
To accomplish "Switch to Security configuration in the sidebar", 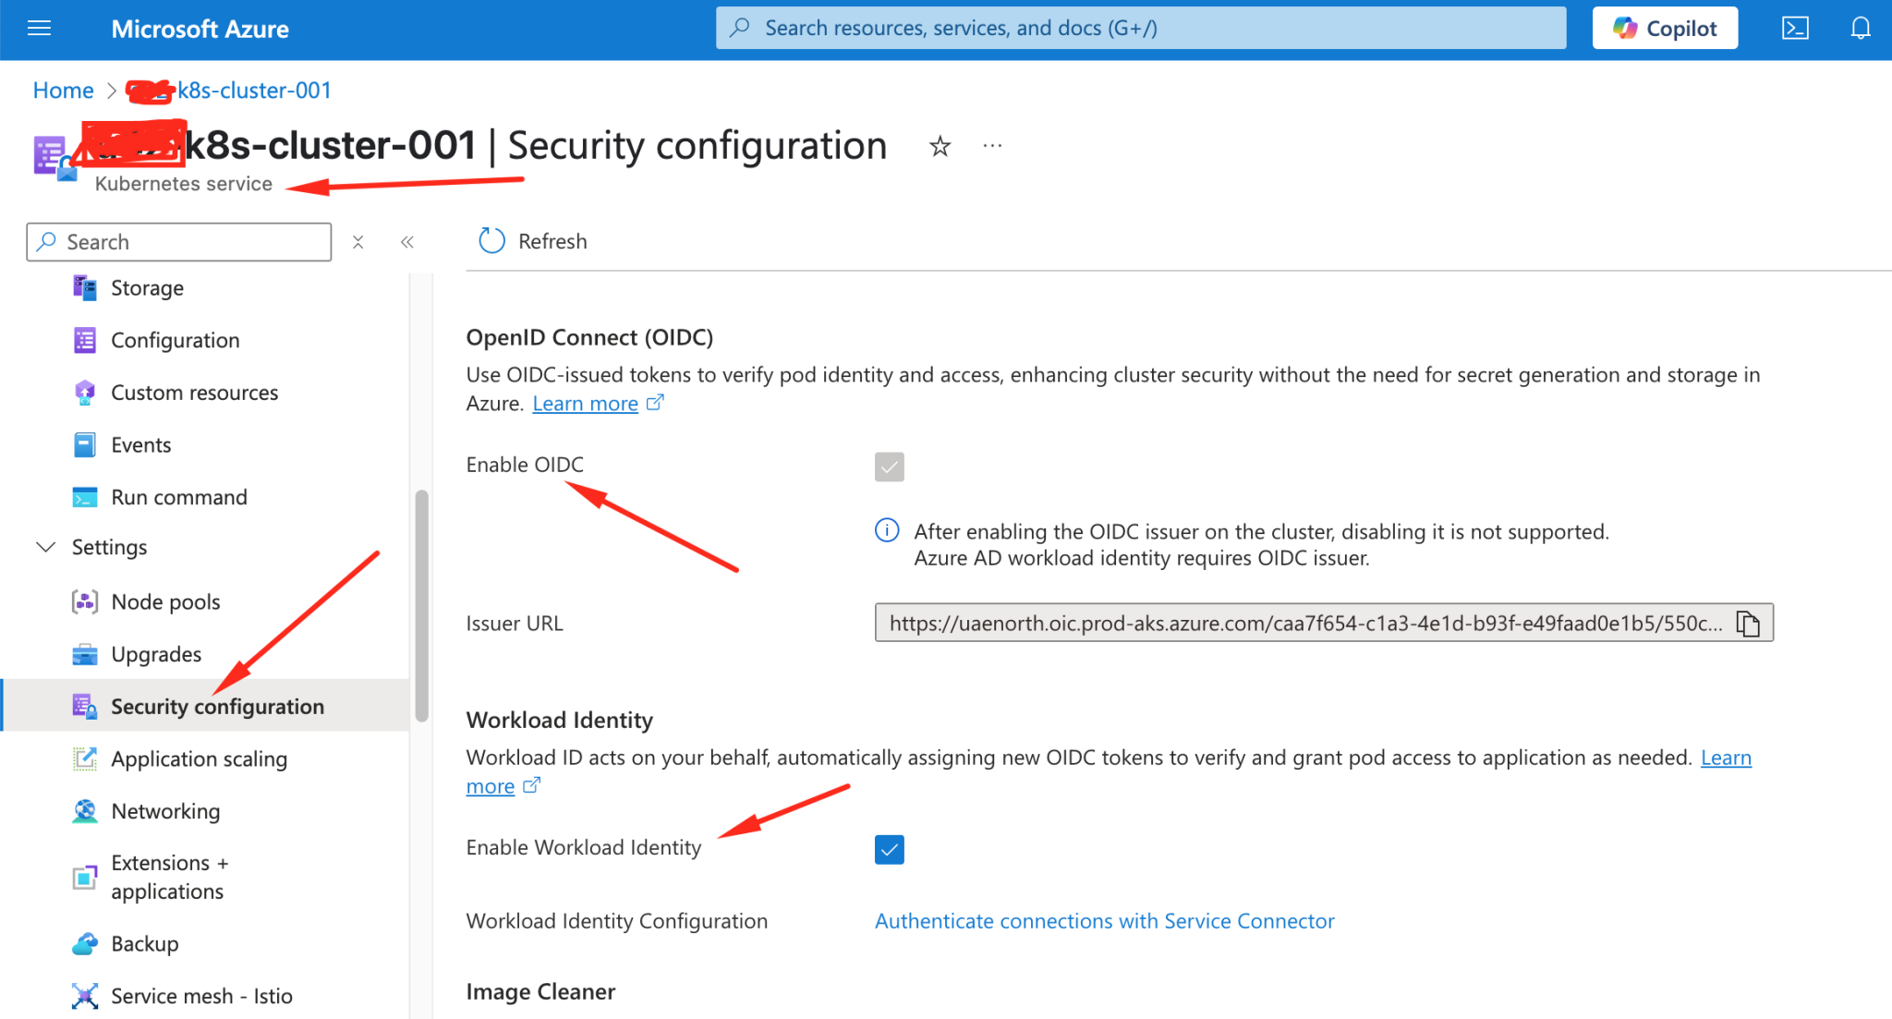I will 217,706.
